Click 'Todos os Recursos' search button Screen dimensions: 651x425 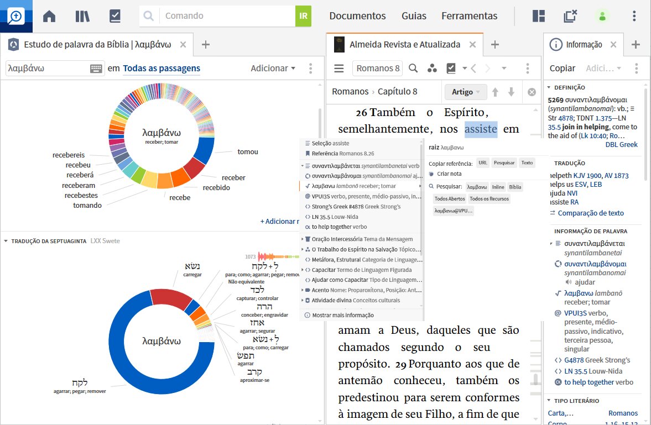489,199
